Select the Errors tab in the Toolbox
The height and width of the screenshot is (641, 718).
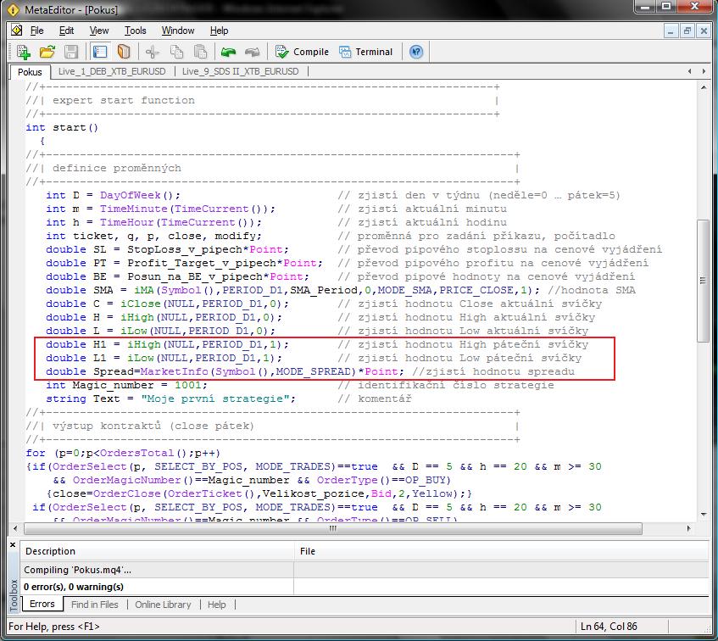point(42,604)
